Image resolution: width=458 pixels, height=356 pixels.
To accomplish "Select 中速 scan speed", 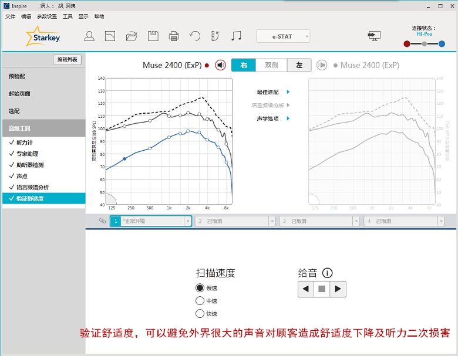I will tap(200, 301).
